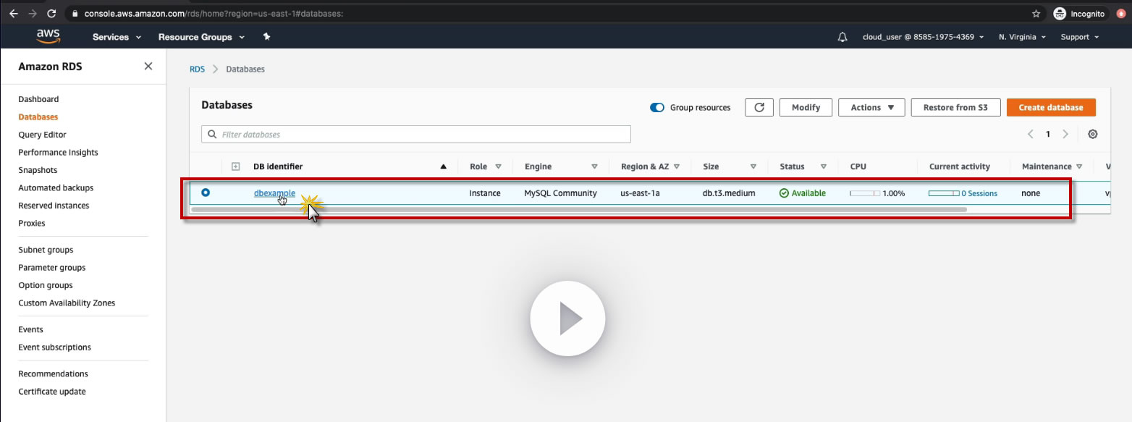Open Services dropdown menu
The image size is (1132, 422).
[x=117, y=37]
